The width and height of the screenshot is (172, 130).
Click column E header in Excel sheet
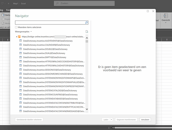pyautogui.click(x=8, y=40)
